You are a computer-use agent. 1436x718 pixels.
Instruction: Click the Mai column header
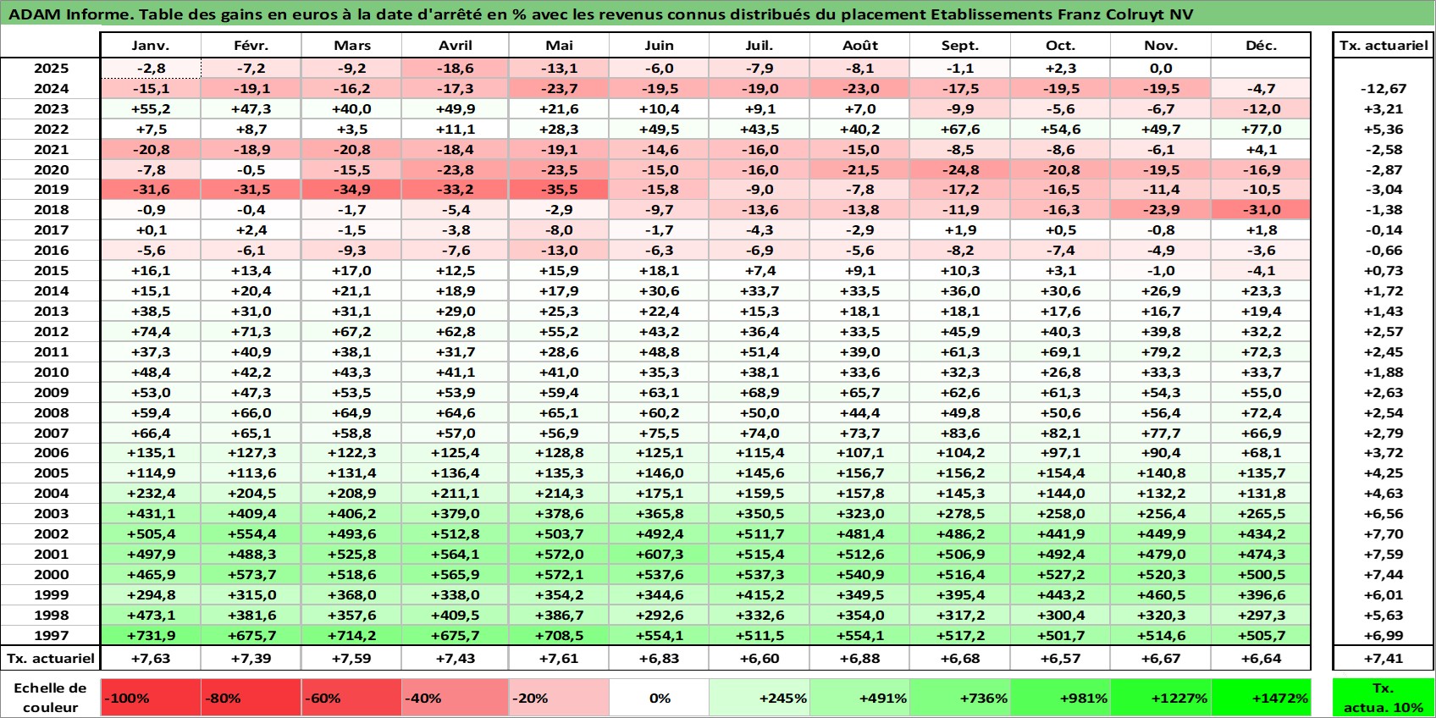[x=559, y=46]
